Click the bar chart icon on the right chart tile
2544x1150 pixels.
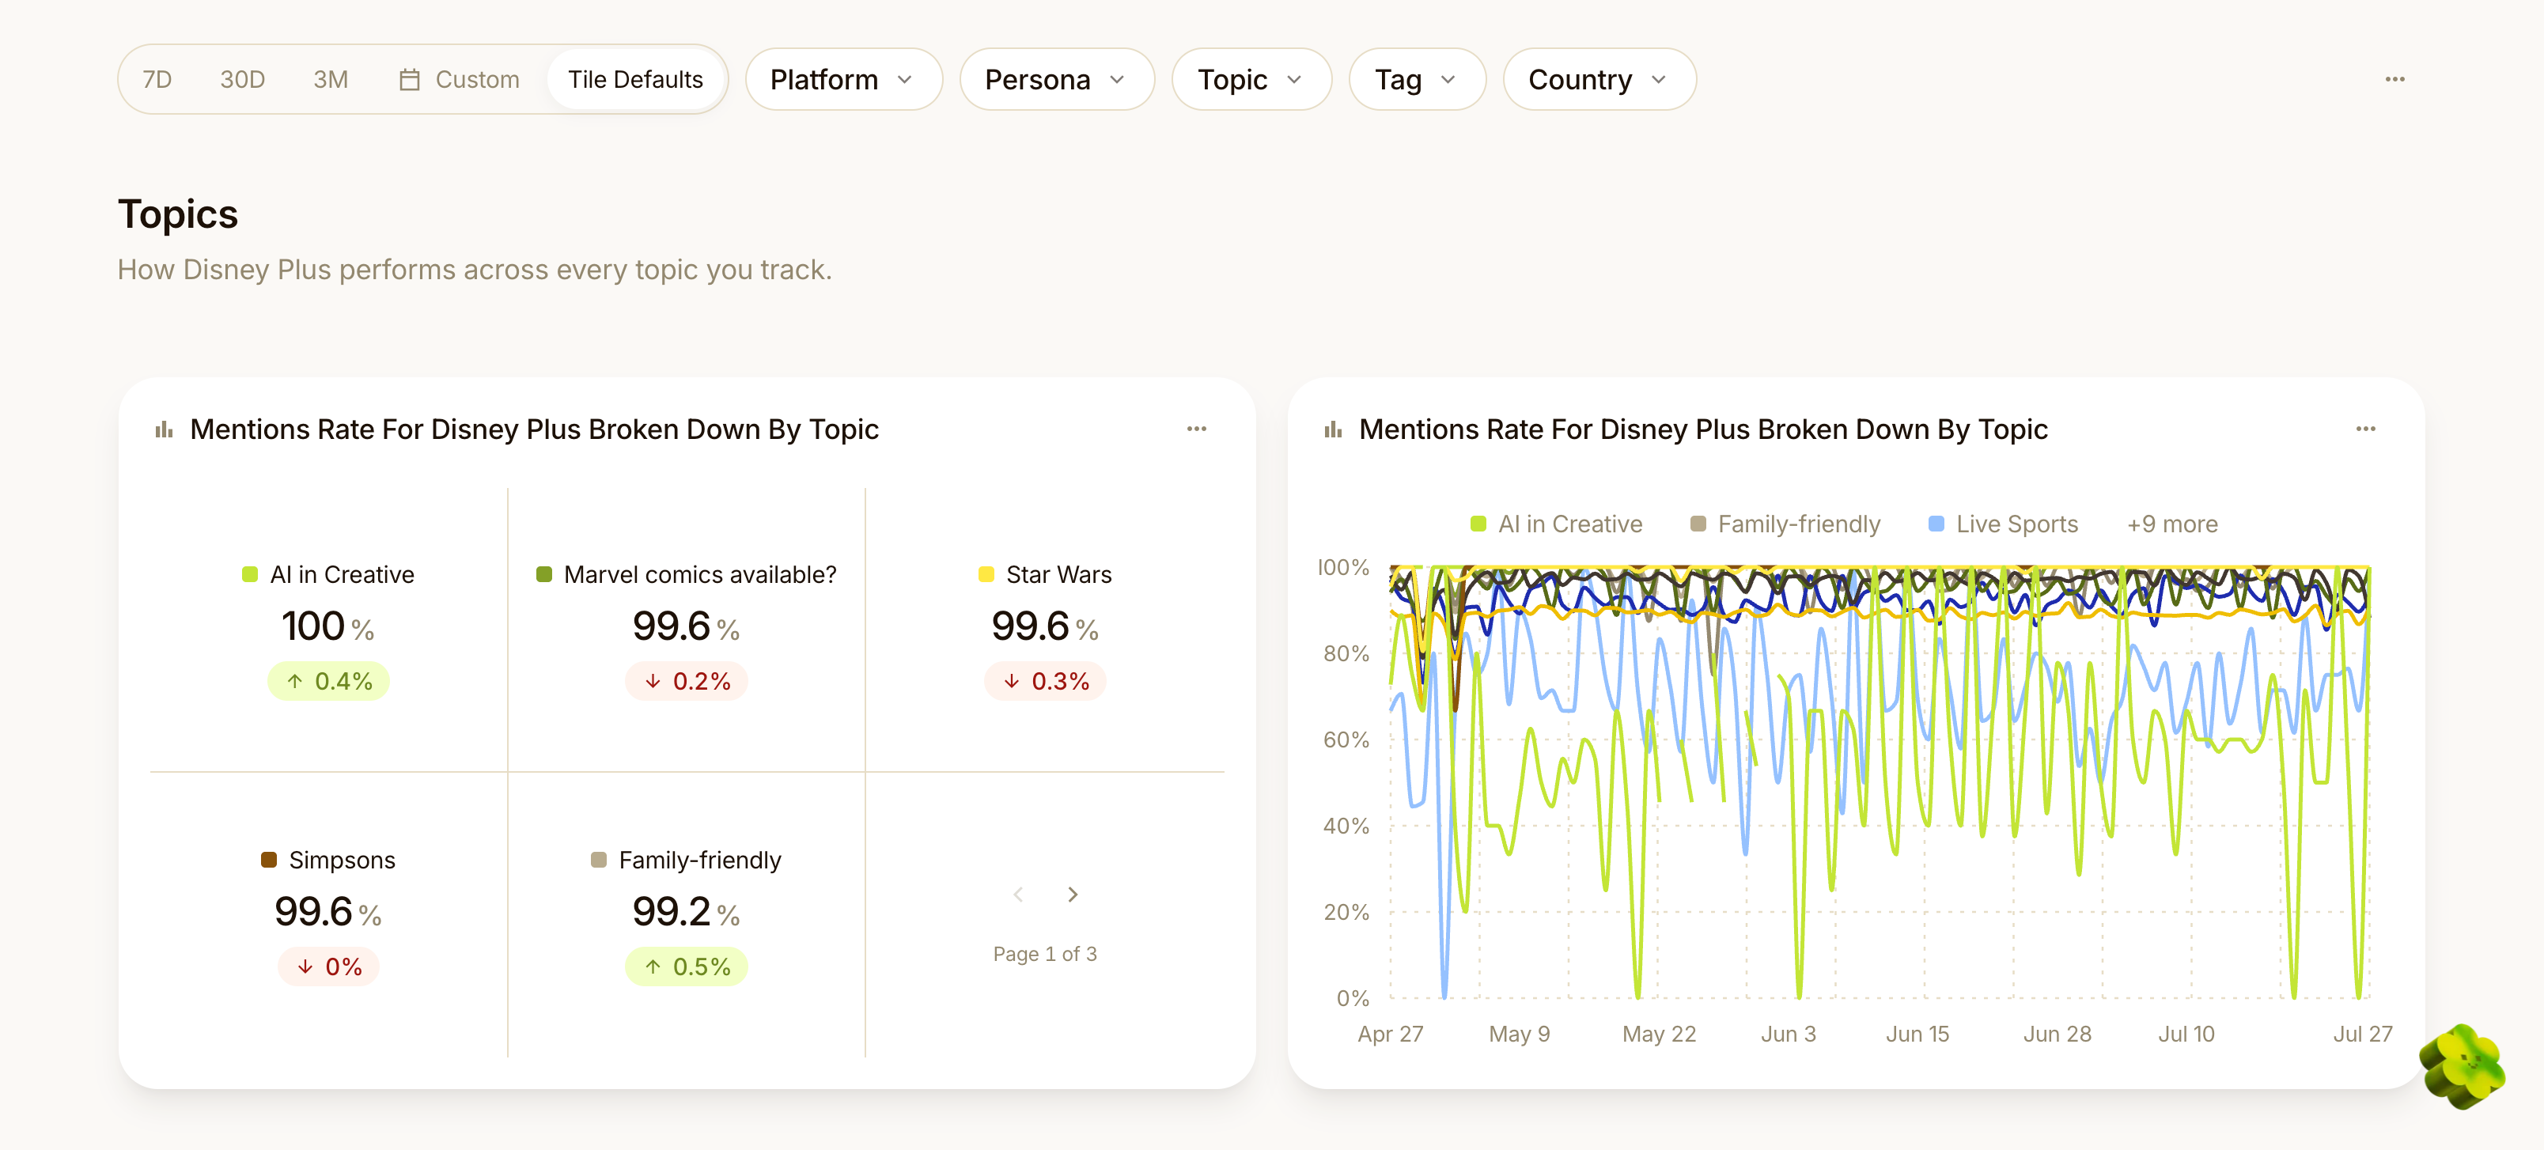click(1333, 429)
